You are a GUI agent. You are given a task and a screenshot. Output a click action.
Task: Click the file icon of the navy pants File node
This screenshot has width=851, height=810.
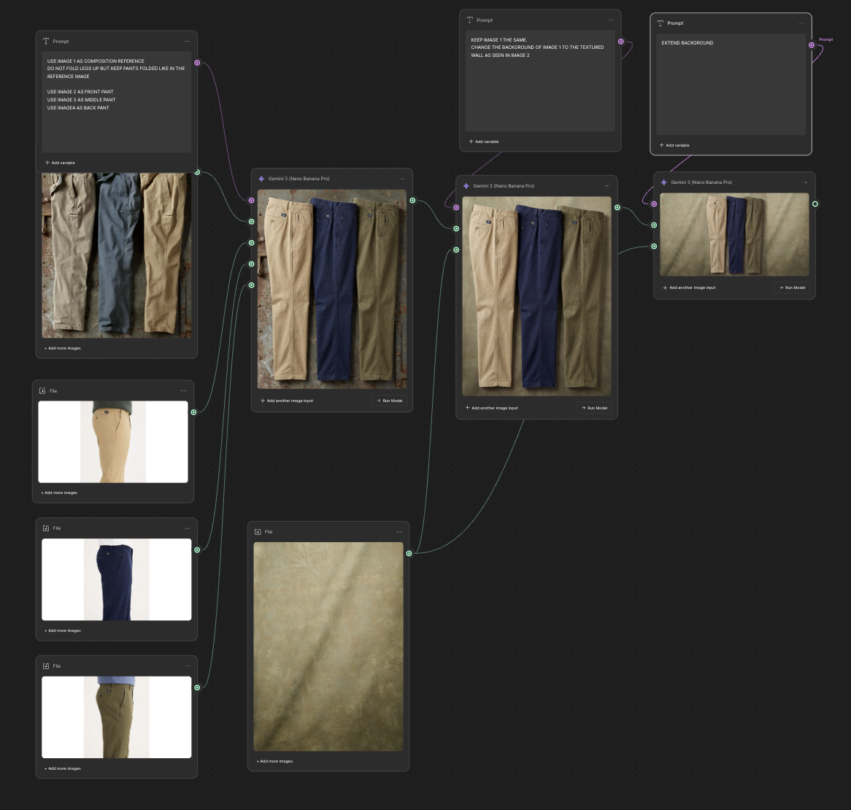[45, 528]
